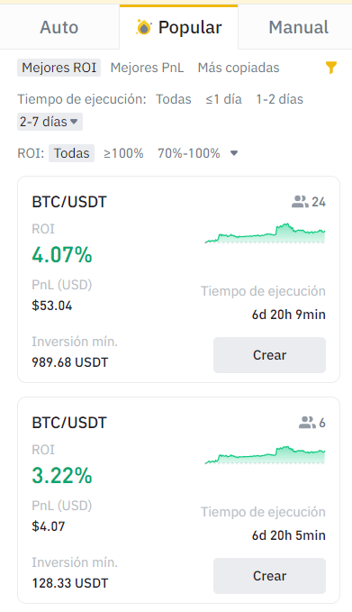This screenshot has height=612, width=352.
Task: Select the Mejores ROI sort option
Action: pos(59,68)
